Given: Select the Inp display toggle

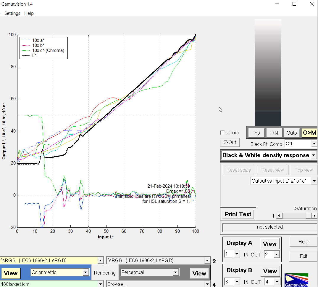Looking at the screenshot, I should pyautogui.click(x=256, y=133).
